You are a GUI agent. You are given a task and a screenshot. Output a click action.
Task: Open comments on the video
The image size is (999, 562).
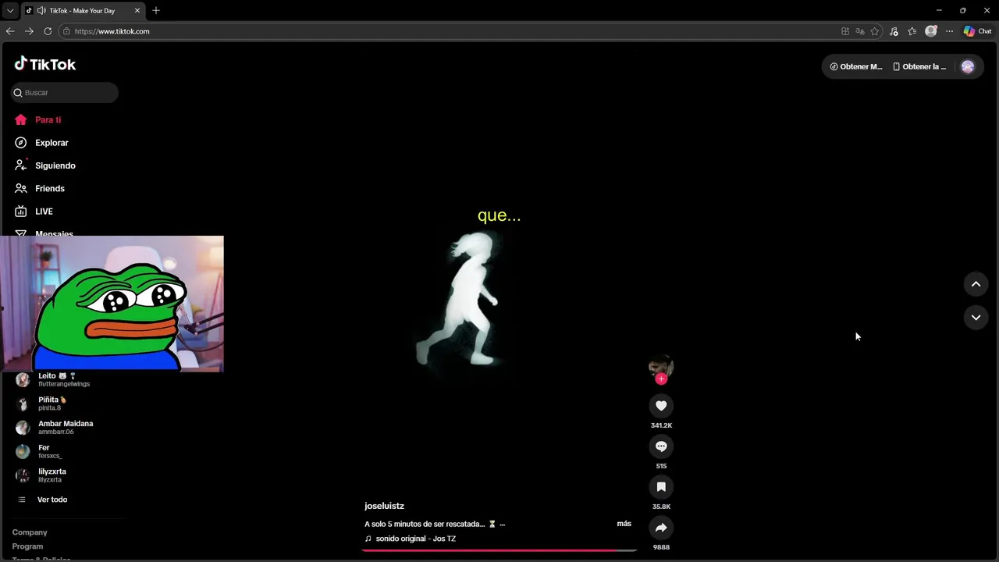click(661, 446)
